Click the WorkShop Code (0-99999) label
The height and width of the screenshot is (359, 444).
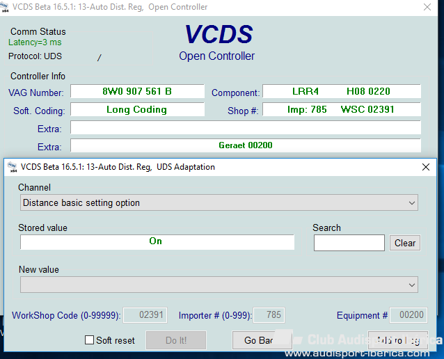(66, 315)
